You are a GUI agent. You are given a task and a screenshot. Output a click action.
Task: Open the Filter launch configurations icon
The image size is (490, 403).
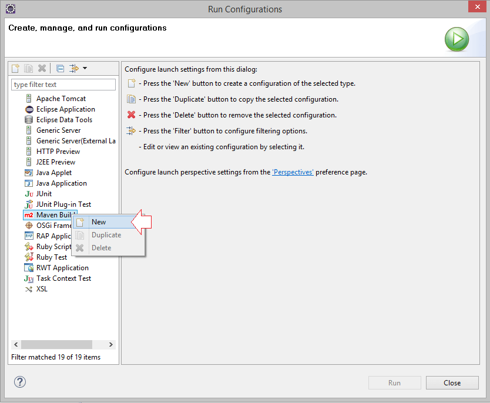point(74,68)
